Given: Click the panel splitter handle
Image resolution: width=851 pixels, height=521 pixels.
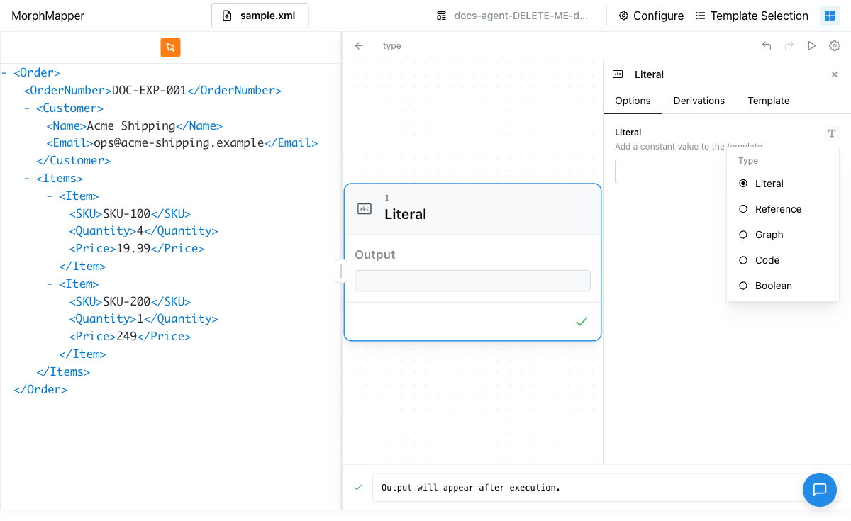Looking at the screenshot, I should coord(341,271).
